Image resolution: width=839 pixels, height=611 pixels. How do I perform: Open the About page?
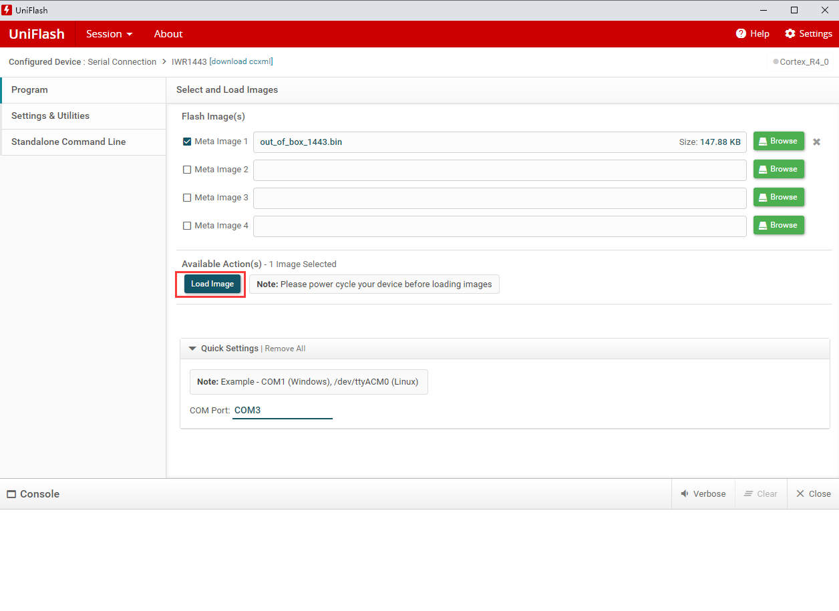click(168, 34)
